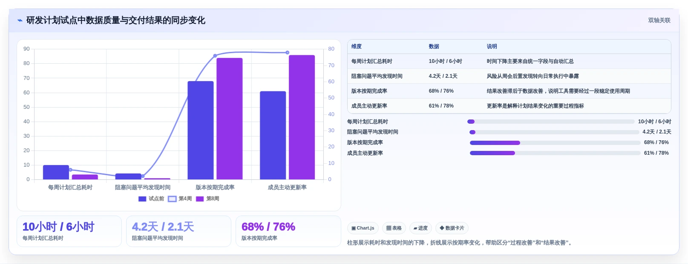The width and height of the screenshot is (688, 264).
Task: Click the 双轴关联 label in the header
Action: 659,20
